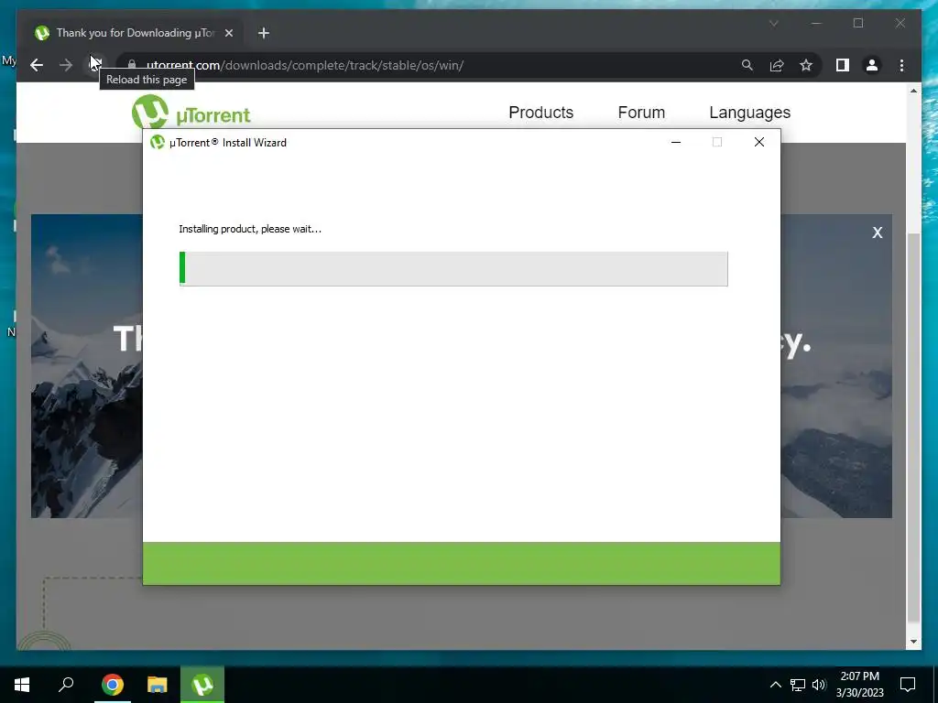Open File Explorer from the taskbar
Viewport: 938px width, 703px height.
[x=158, y=685]
